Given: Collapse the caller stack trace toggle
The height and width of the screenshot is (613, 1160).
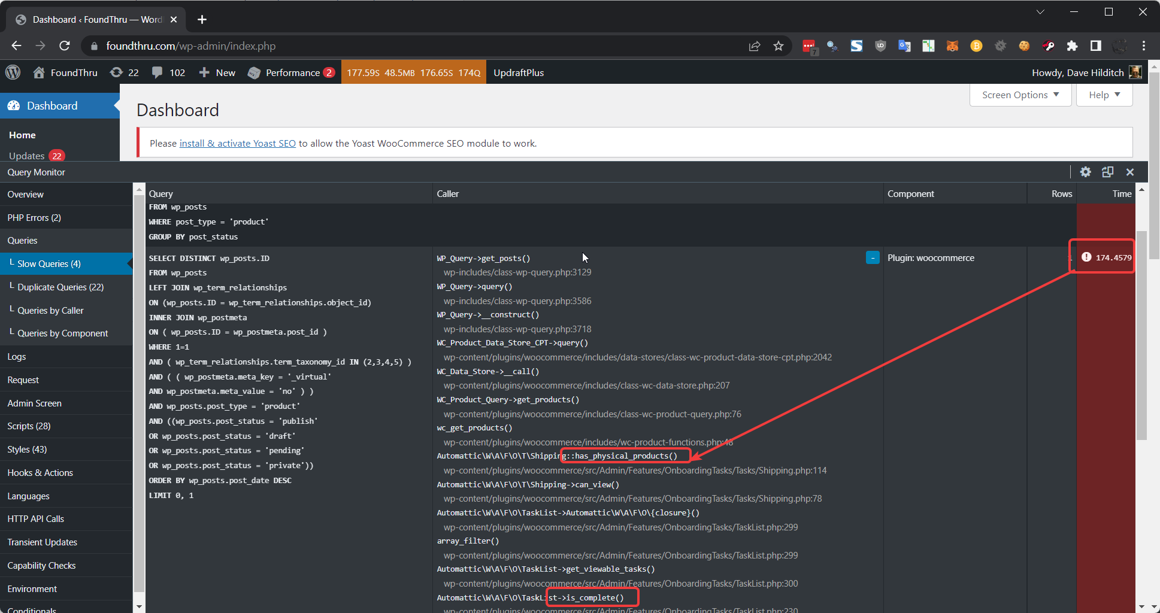Looking at the screenshot, I should 873,257.
